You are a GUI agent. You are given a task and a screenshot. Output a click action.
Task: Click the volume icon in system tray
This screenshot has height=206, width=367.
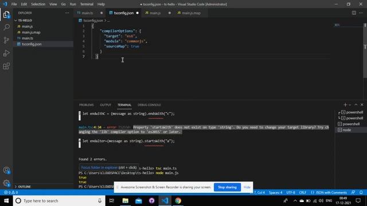321,201
